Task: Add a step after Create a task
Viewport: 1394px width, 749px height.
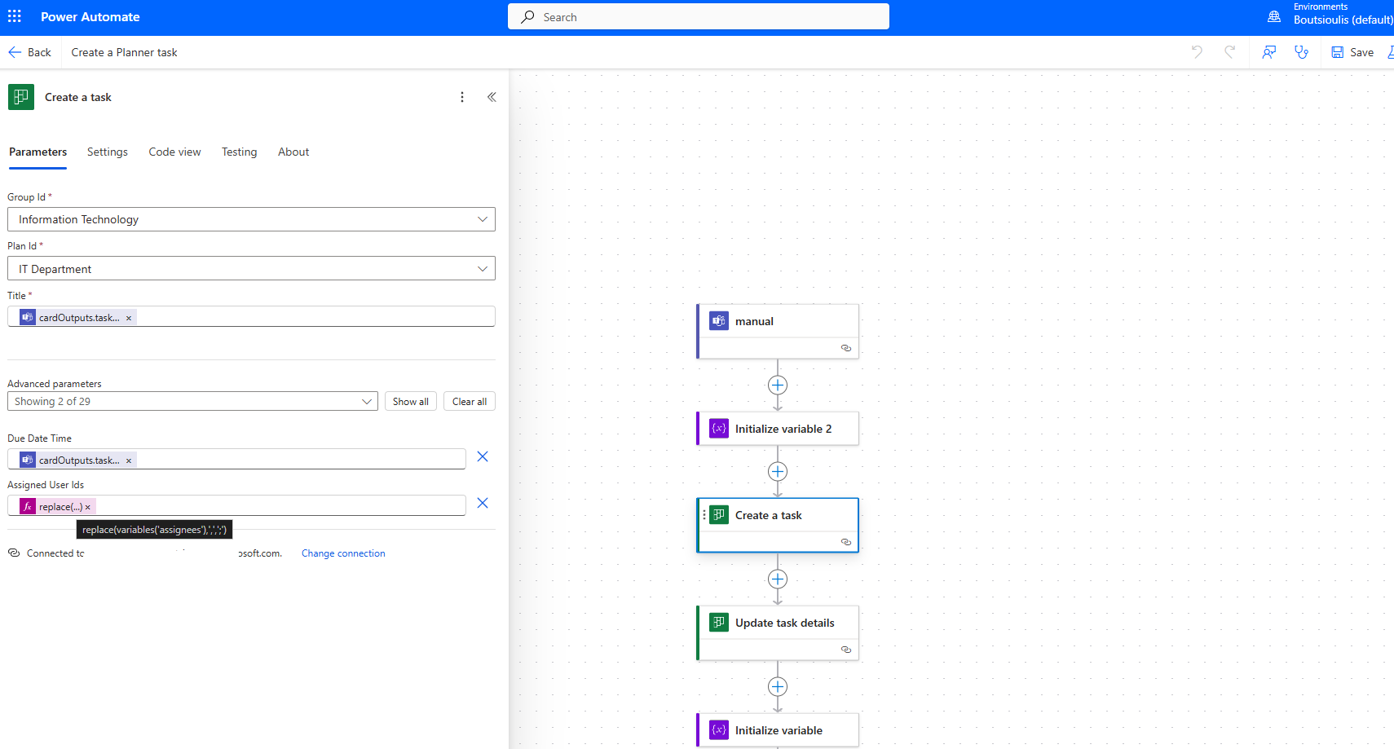Action: point(778,579)
